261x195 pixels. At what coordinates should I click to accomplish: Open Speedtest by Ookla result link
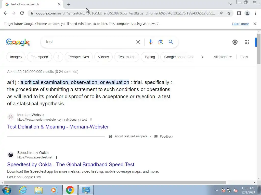pos(71,165)
